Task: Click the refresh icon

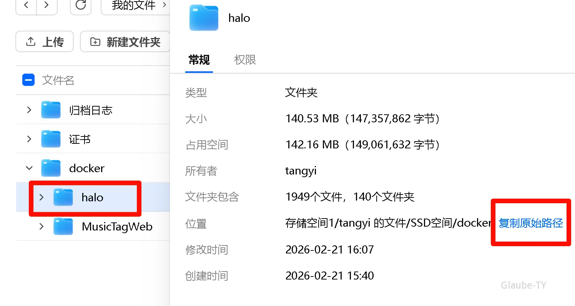Action: 81,5
